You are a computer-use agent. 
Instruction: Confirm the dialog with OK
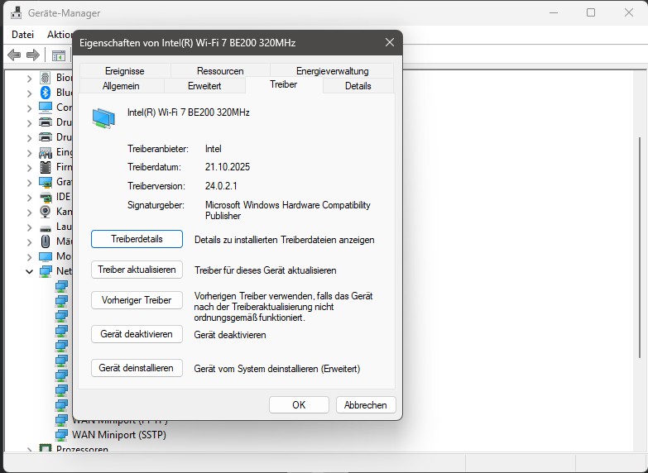[x=300, y=405]
